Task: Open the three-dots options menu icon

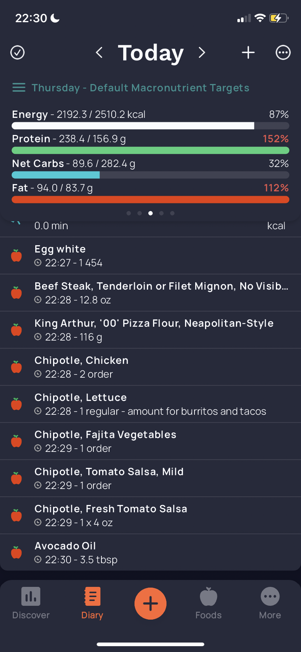Action: [283, 52]
